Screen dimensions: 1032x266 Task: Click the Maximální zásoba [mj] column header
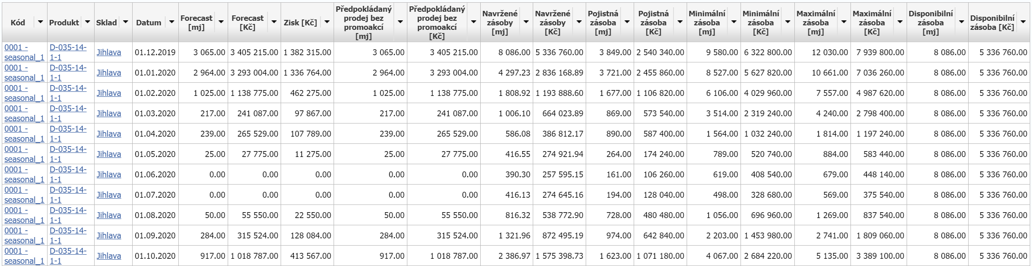[815, 23]
